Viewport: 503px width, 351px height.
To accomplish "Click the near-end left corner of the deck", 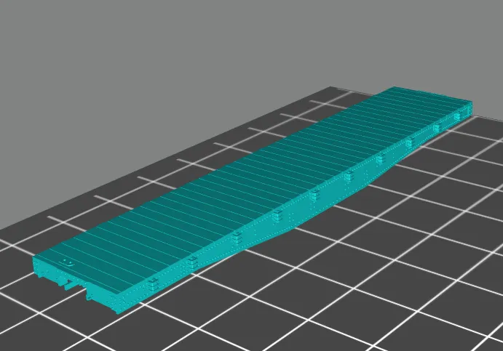I will (38, 258).
